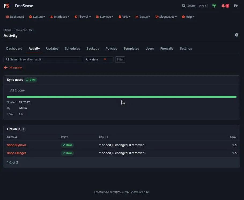This screenshot has height=200, width=244.
Task: Open notifications bell icon
Action: 223,6
